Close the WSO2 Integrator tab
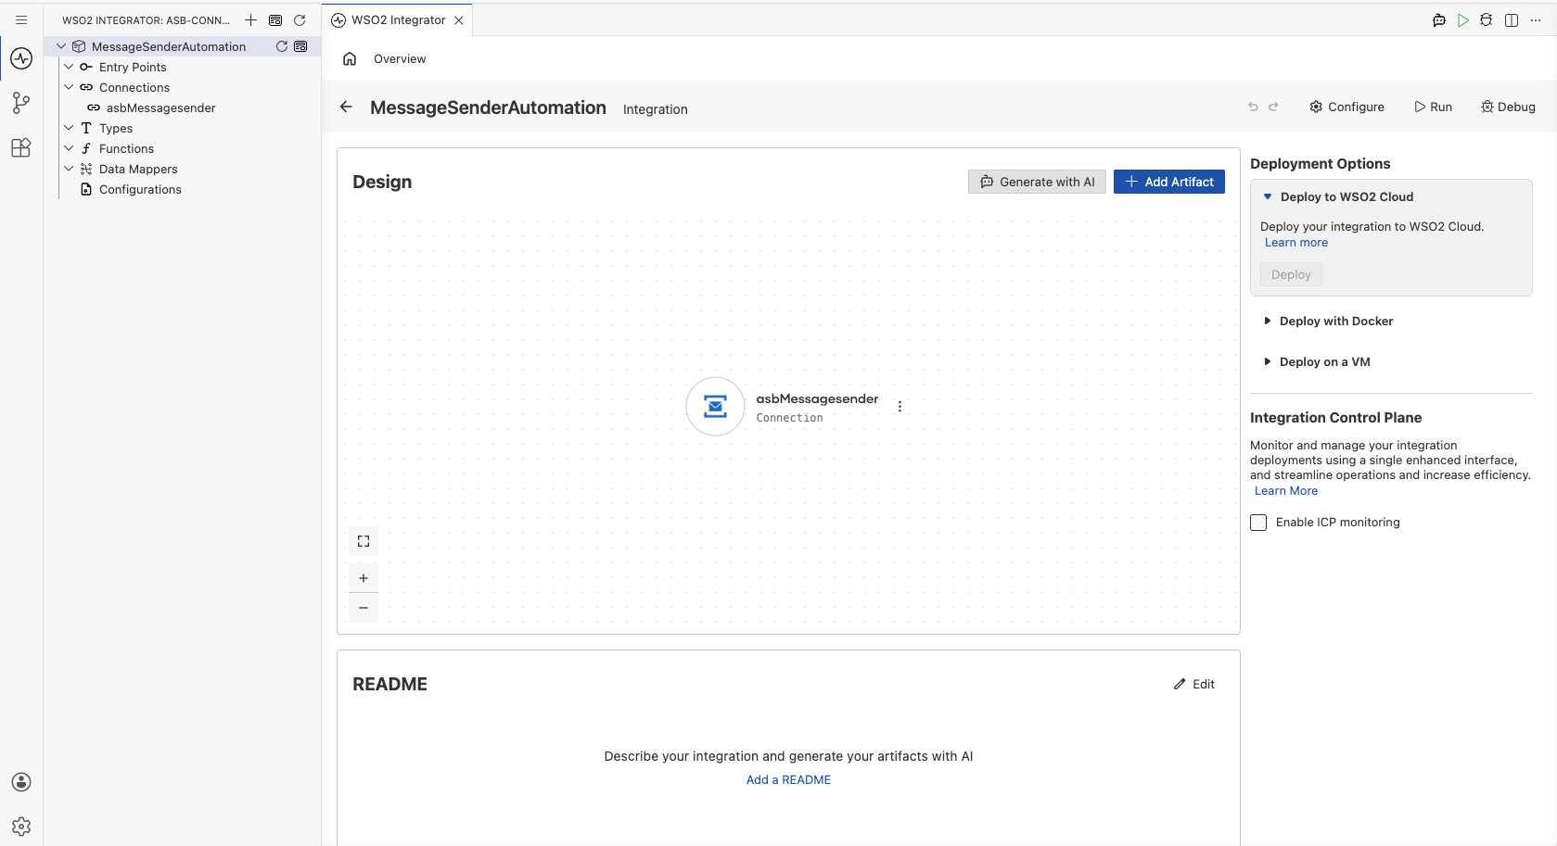This screenshot has height=846, width=1557. pos(459,19)
